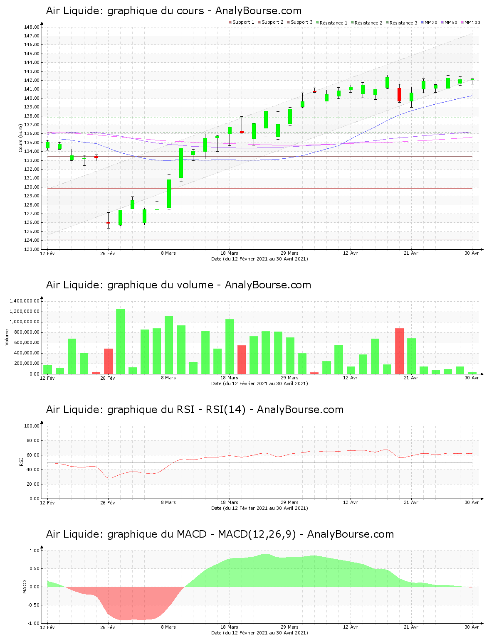The width and height of the screenshot is (499, 644).
Task: Click the 800,000.00 value on the volume axis
Action: (x=26, y=332)
